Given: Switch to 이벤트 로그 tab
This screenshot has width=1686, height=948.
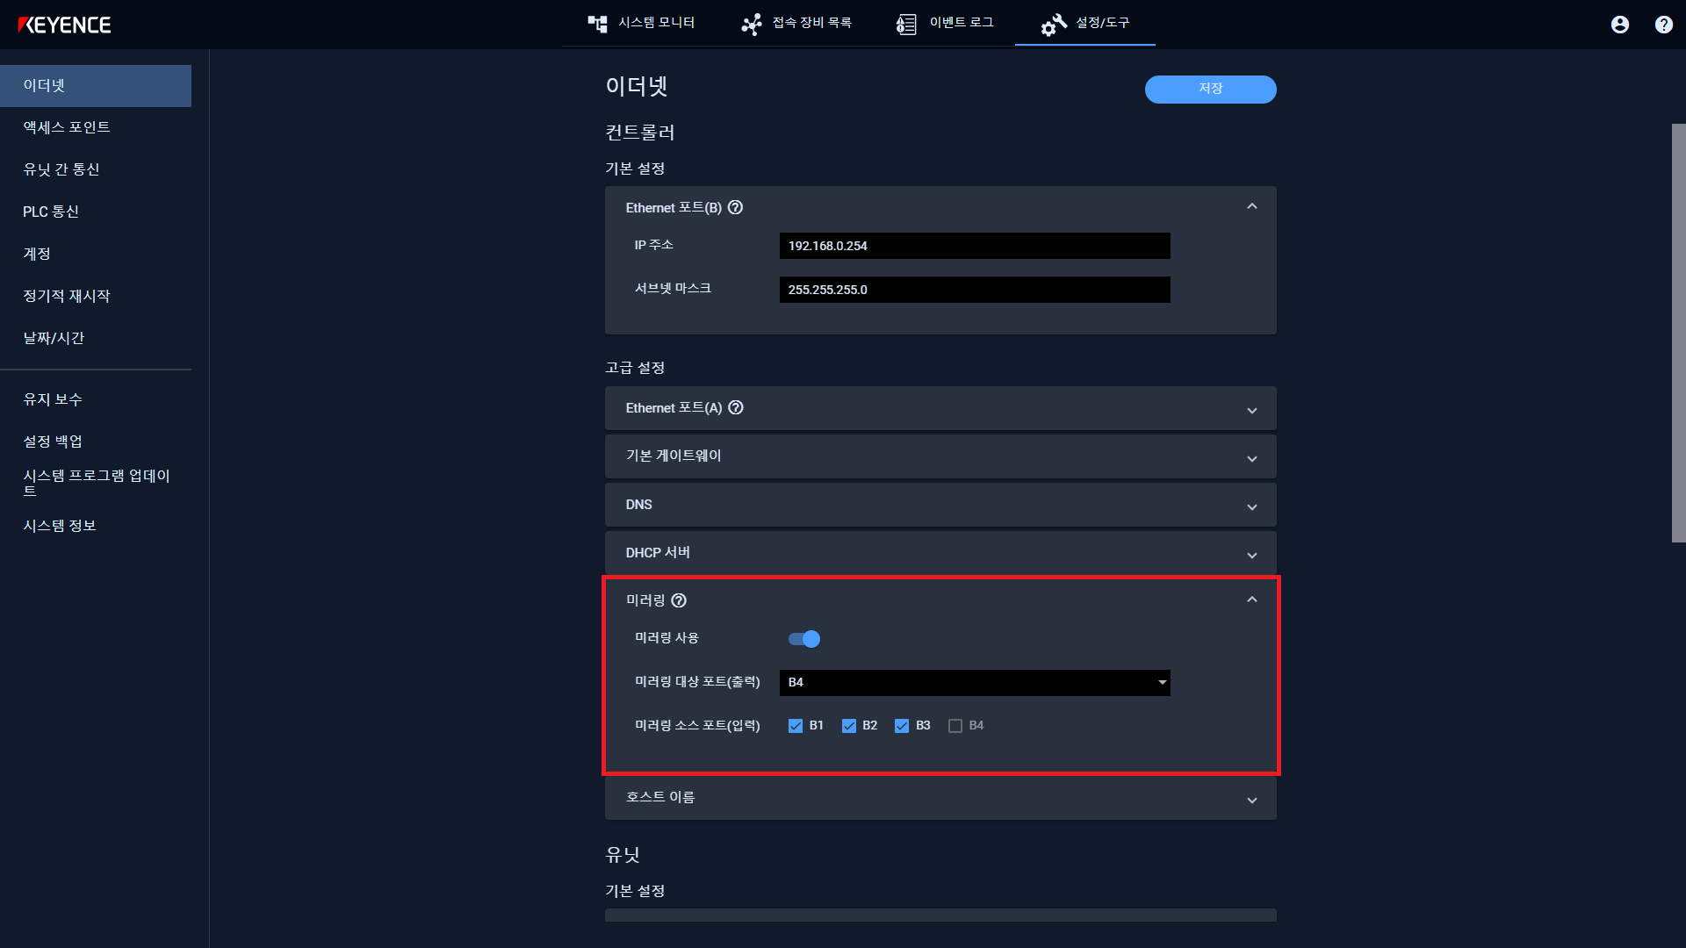Looking at the screenshot, I should (x=945, y=23).
